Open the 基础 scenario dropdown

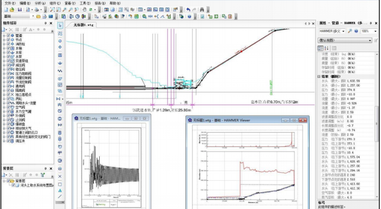(33, 16)
